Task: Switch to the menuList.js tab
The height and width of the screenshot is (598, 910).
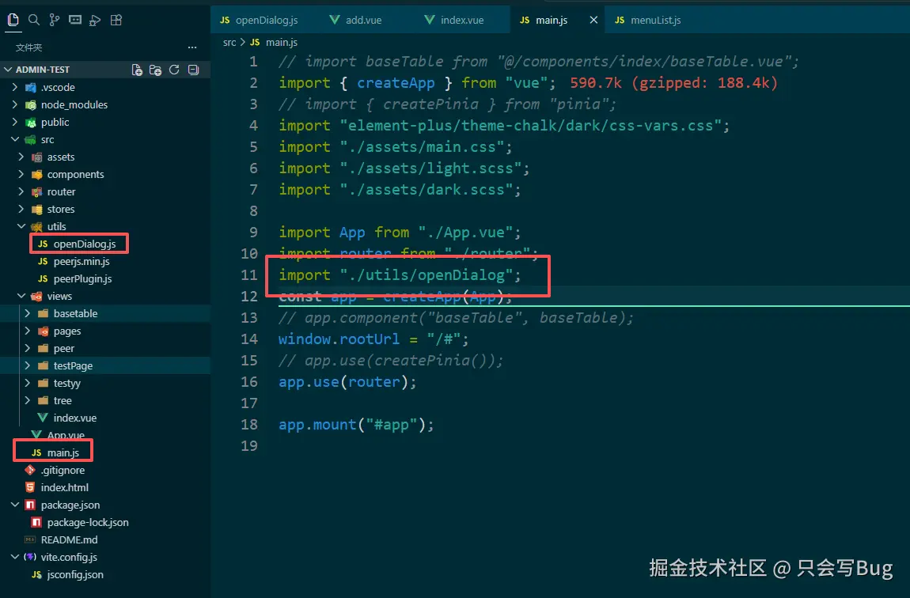Action: tap(647, 20)
